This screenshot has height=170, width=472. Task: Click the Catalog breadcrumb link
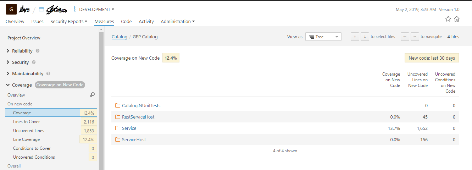[x=119, y=37]
